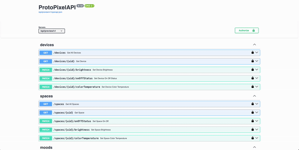Click 'Get All Devices' summary text

pos(74,53)
